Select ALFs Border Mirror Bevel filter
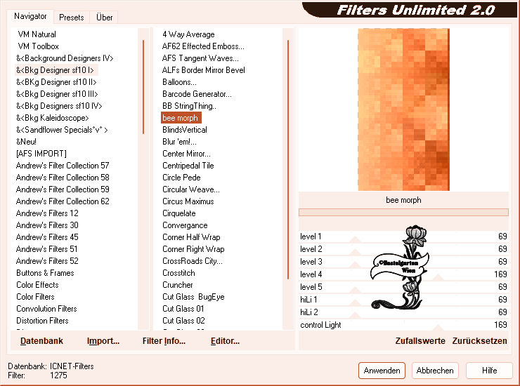The height and width of the screenshot is (386, 520). point(203,70)
